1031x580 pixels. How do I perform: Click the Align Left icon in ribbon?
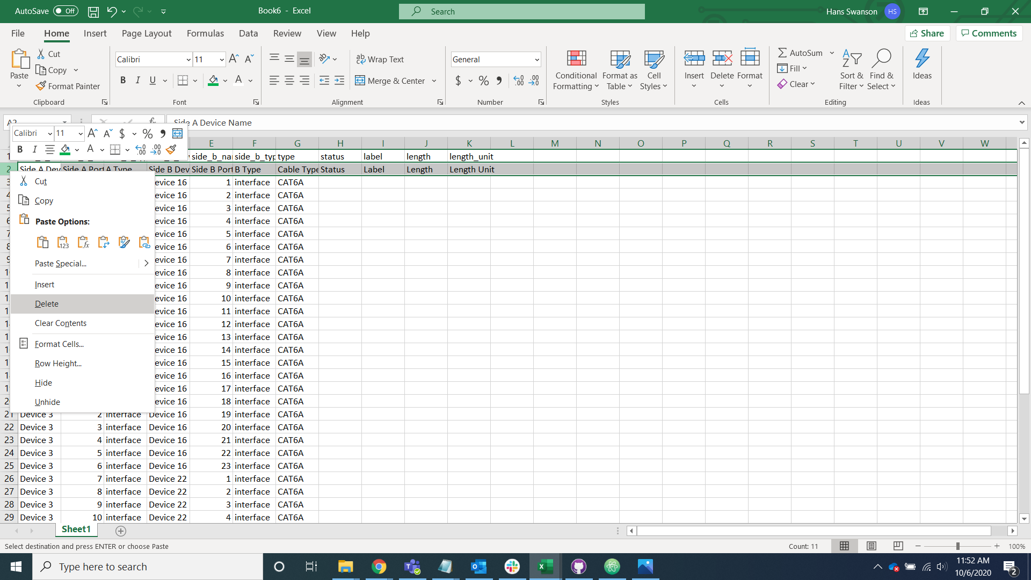pos(274,81)
